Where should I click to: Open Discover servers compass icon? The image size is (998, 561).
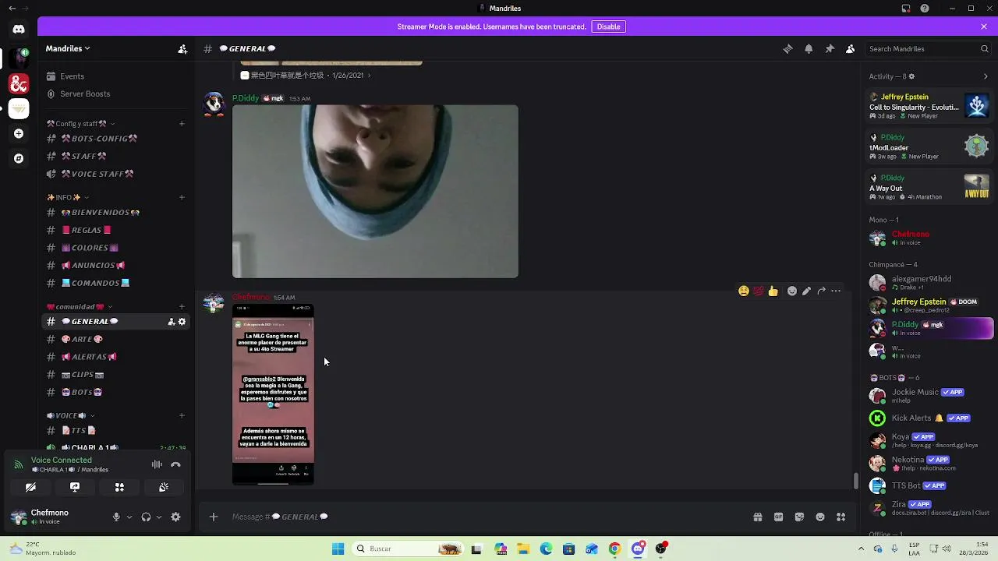click(x=19, y=158)
